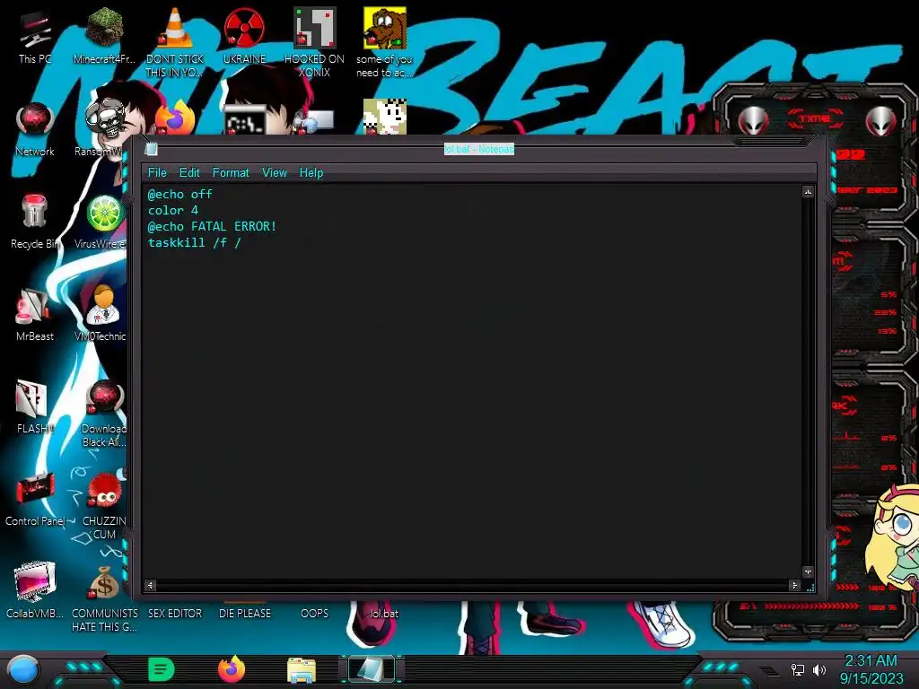This screenshot has height=689, width=919.
Task: Select This PC desktop icon
Action: point(35,37)
